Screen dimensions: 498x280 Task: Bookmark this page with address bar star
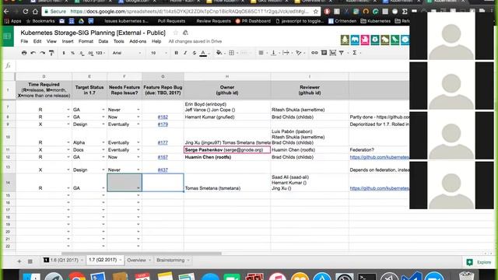[x=315, y=12]
